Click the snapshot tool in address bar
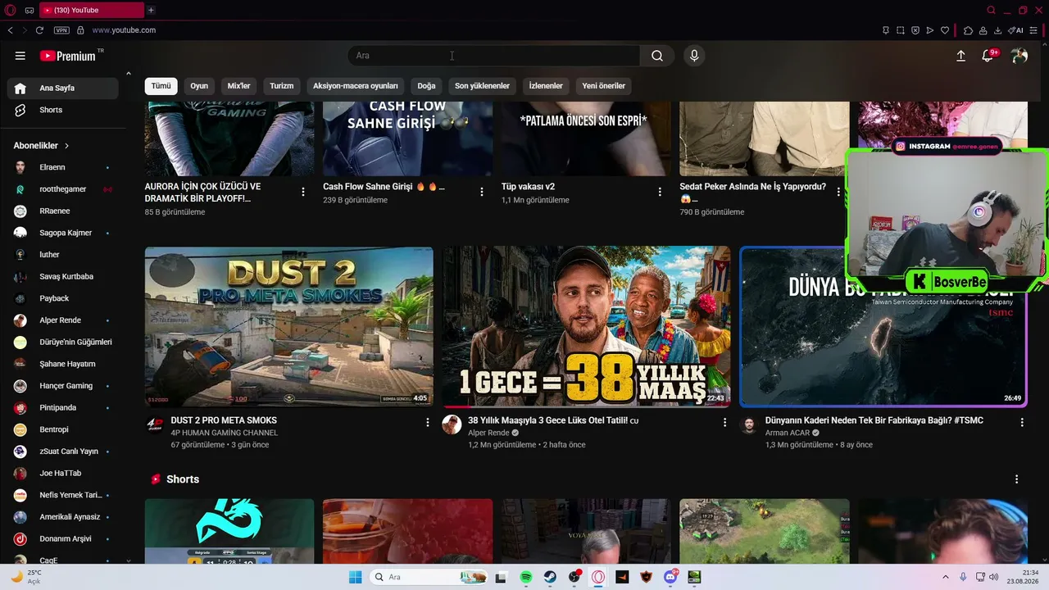Viewport: 1049px width, 590px height. tap(901, 30)
